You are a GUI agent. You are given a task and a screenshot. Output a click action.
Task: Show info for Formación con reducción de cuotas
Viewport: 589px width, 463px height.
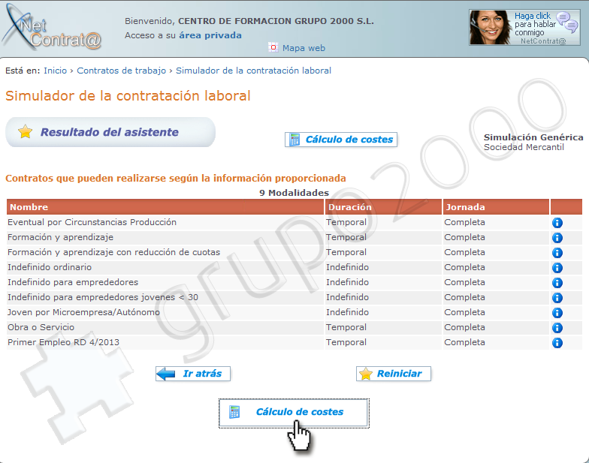coord(557,252)
